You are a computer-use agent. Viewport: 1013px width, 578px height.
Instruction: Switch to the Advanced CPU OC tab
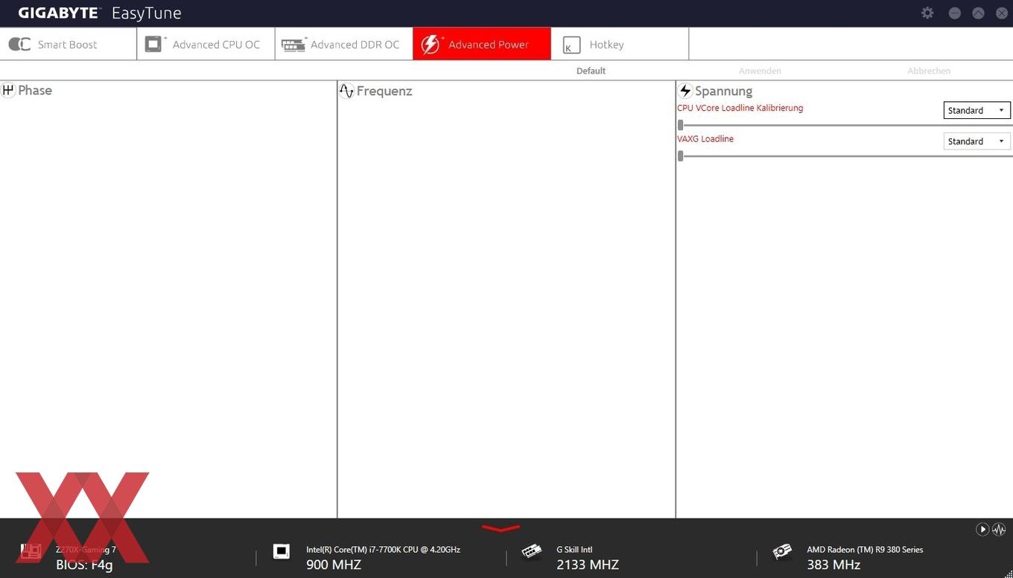[206, 44]
